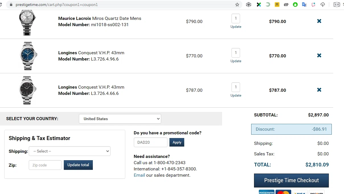Click the American Express card logo
The image size is (344, 194).
[267, 192]
